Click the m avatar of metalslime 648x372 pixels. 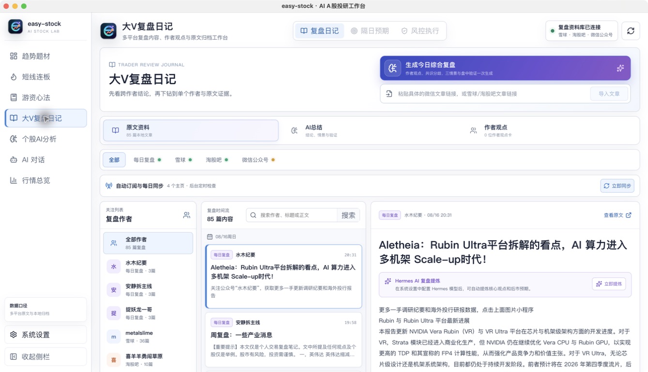click(114, 336)
